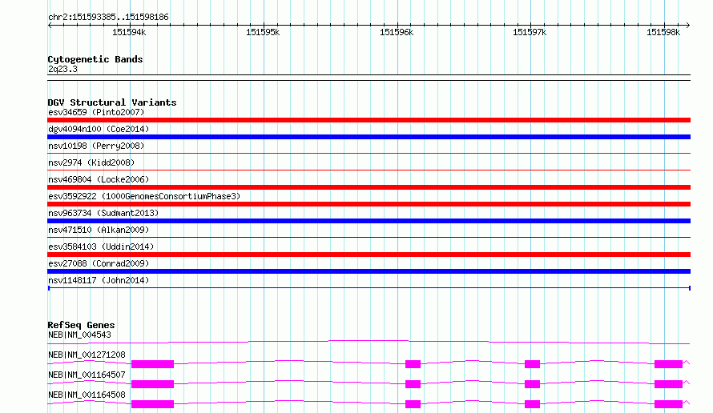Click the dgv4094n100 (Coe2014) variant label
Viewport: 713px width, 413px height.
pyautogui.click(x=99, y=129)
